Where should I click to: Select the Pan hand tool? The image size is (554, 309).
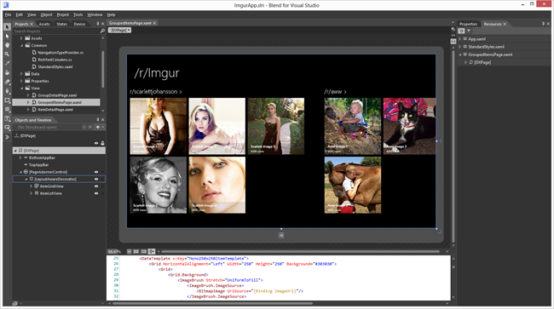click(7, 45)
